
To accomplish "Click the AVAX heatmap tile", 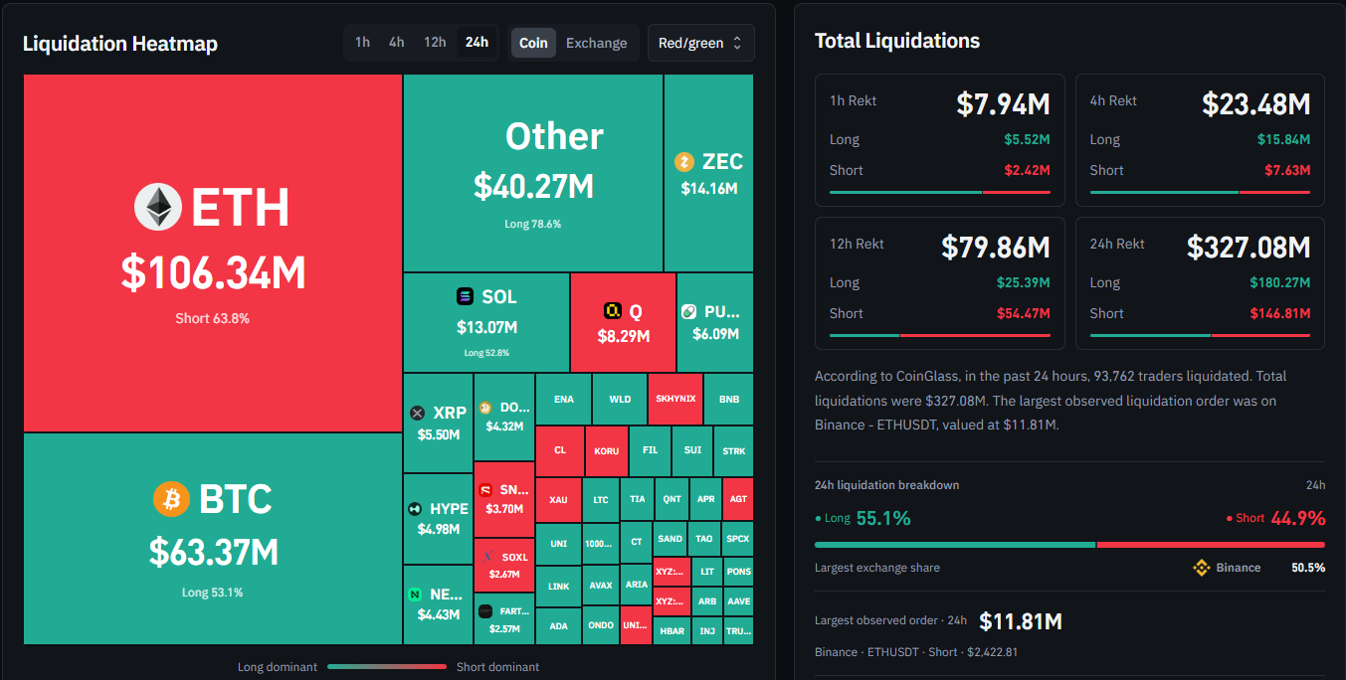I will [601, 586].
